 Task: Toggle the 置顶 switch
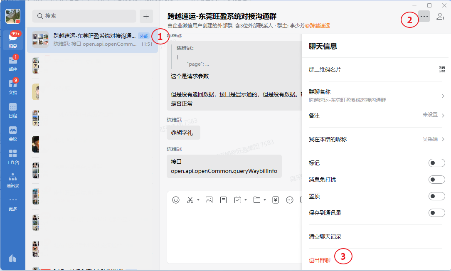click(x=436, y=196)
